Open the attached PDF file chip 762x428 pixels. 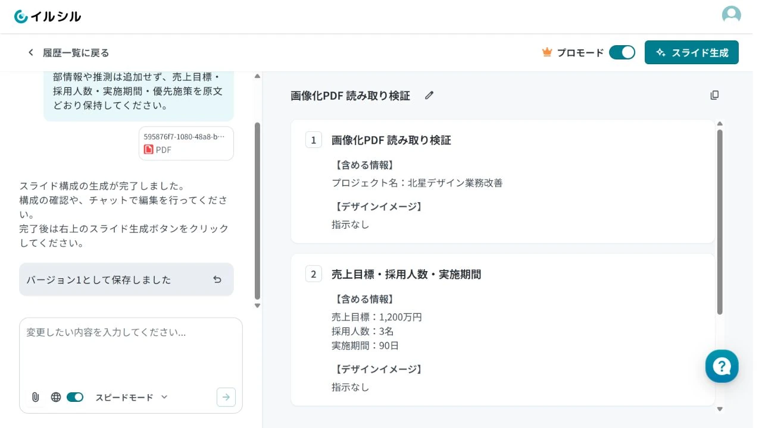186,143
